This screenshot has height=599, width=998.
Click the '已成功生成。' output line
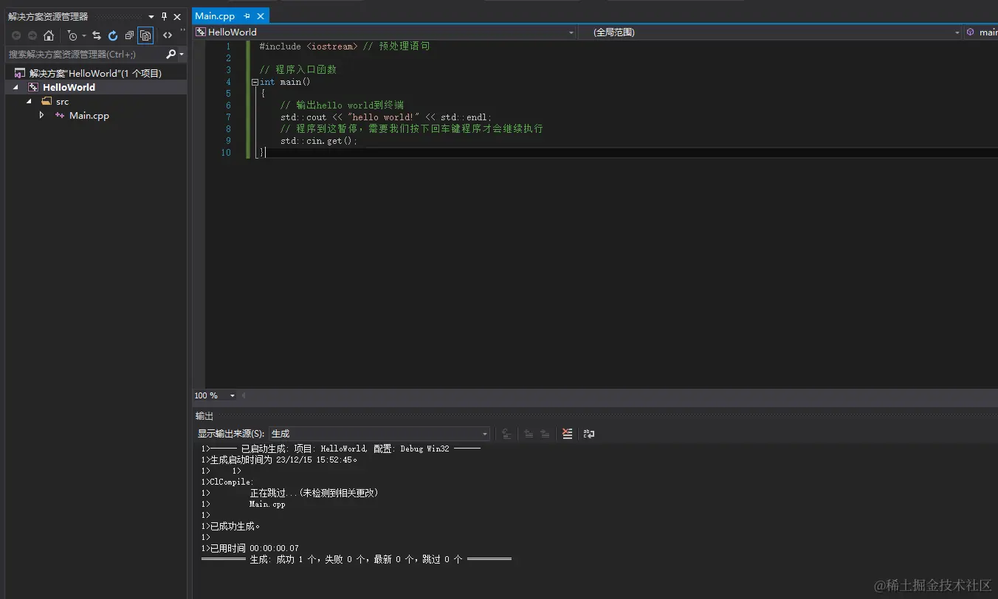[231, 527]
